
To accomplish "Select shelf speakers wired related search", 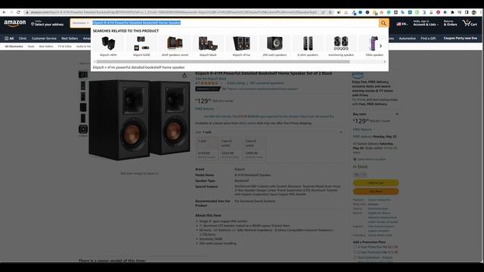I will click(x=175, y=45).
